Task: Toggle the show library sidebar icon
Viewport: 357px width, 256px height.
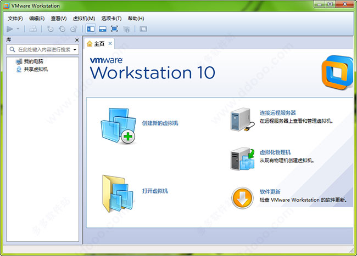Action: 91,29
